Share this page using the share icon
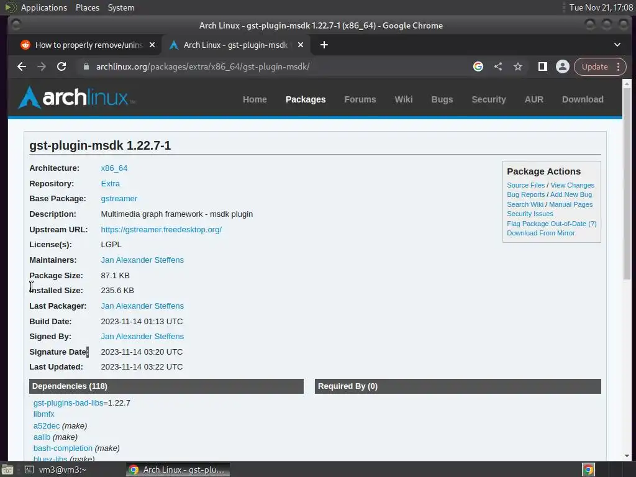The image size is (636, 477). [x=498, y=66]
